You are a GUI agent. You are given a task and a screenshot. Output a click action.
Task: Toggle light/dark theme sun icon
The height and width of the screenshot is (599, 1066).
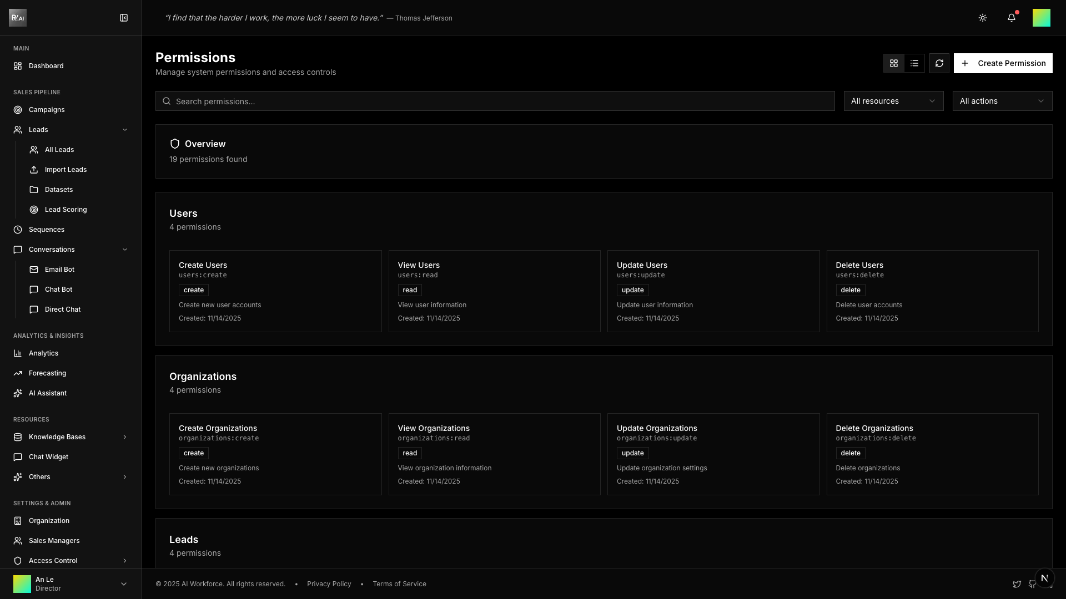983,18
